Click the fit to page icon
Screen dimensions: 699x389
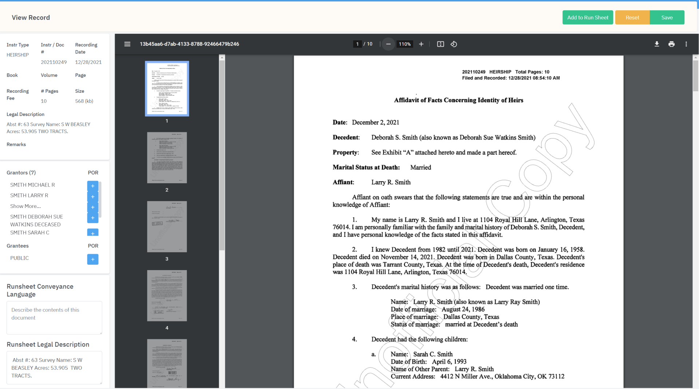click(x=441, y=44)
